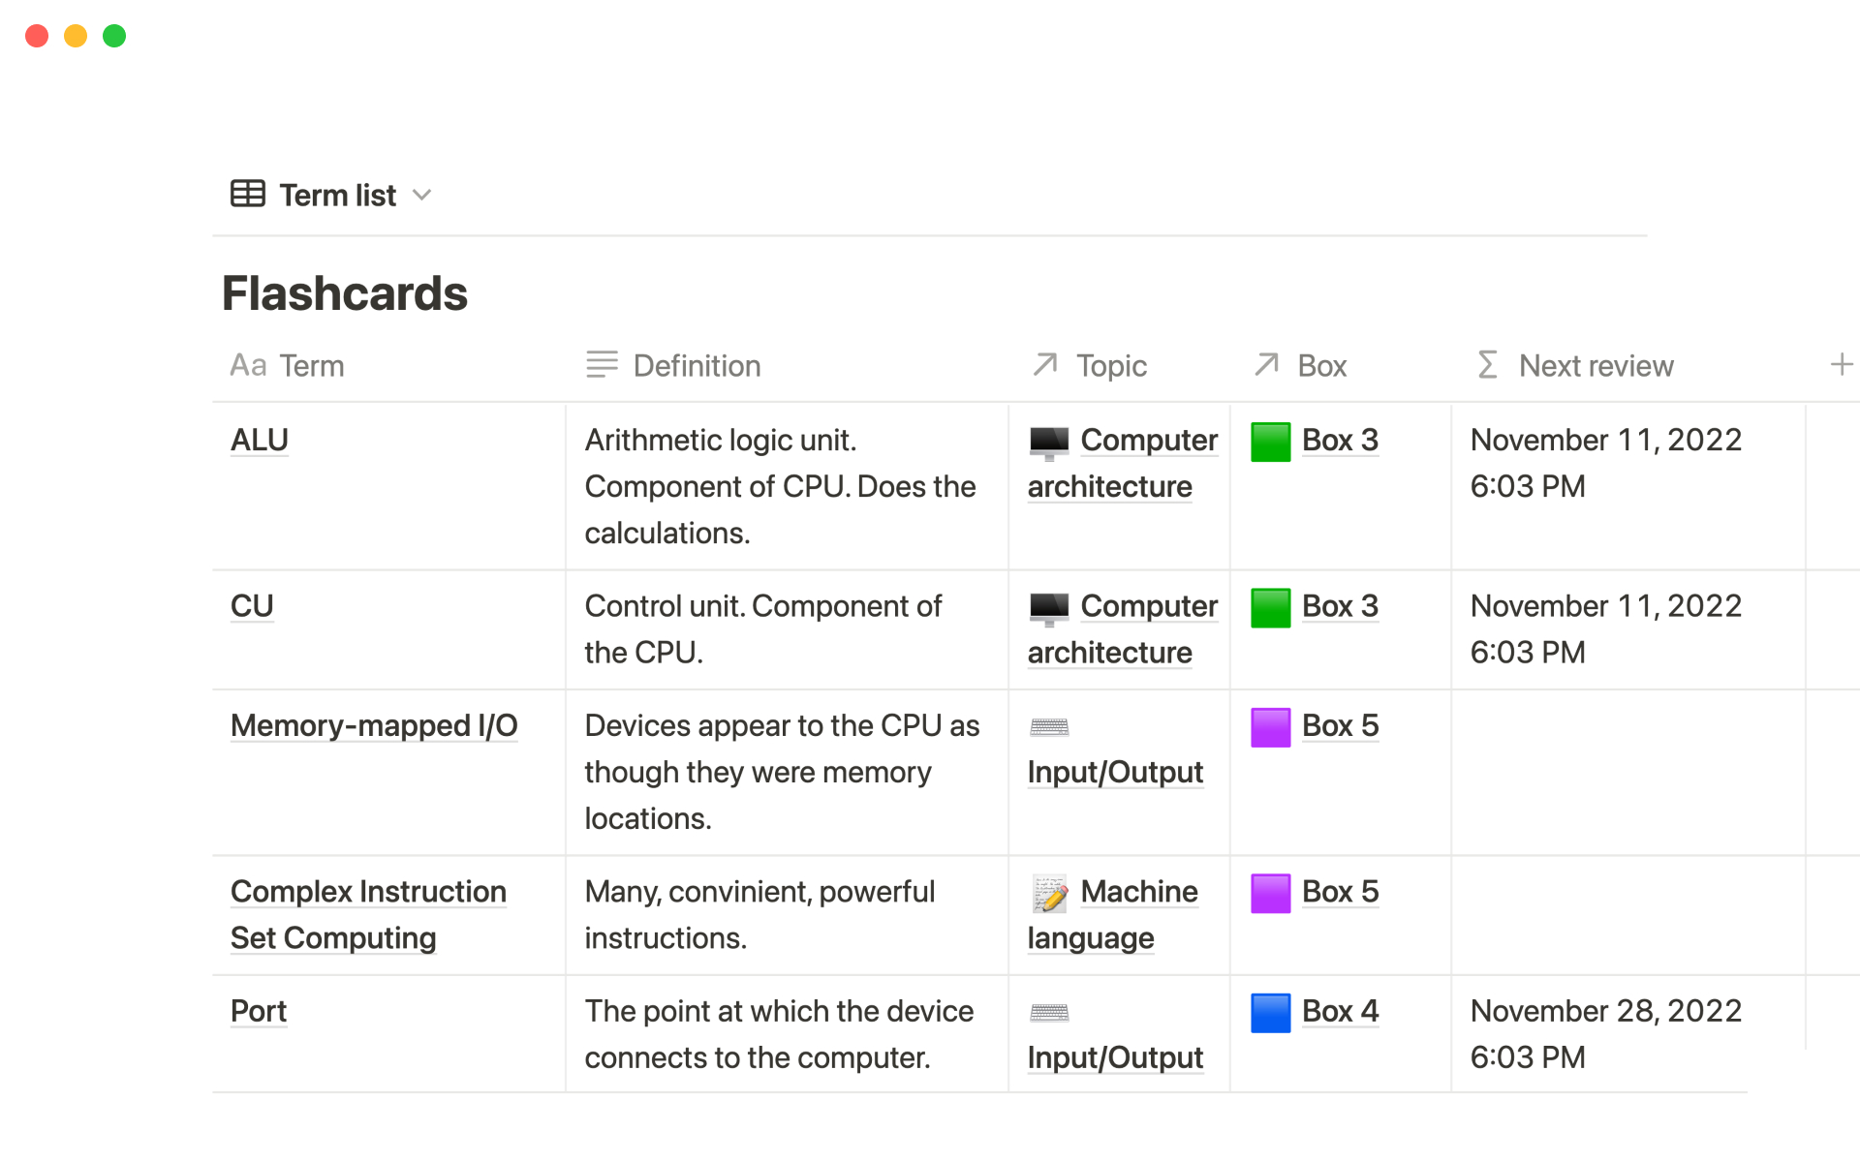Open the ALU flashcard page

point(260,441)
